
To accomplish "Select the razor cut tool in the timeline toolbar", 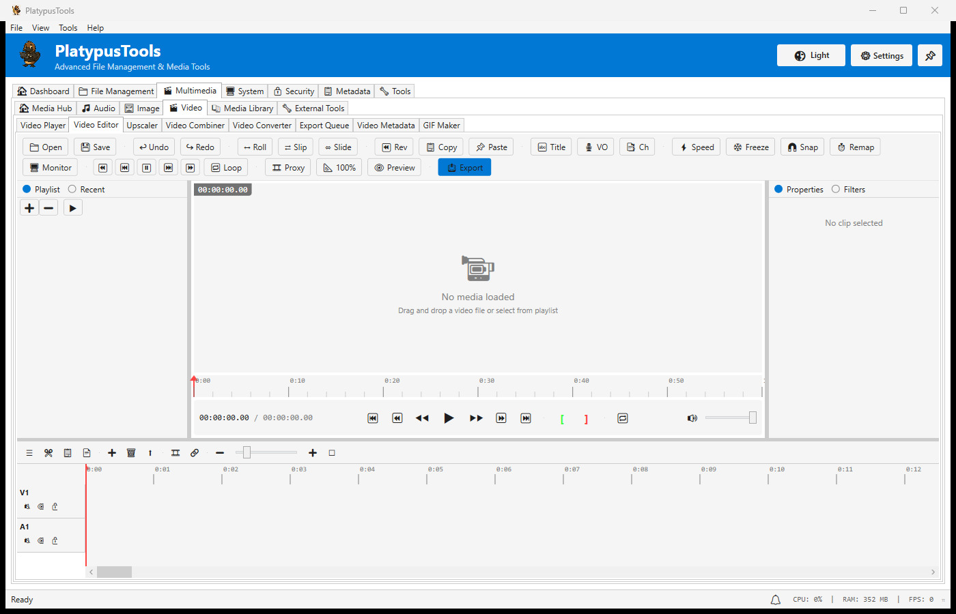I will coord(48,452).
